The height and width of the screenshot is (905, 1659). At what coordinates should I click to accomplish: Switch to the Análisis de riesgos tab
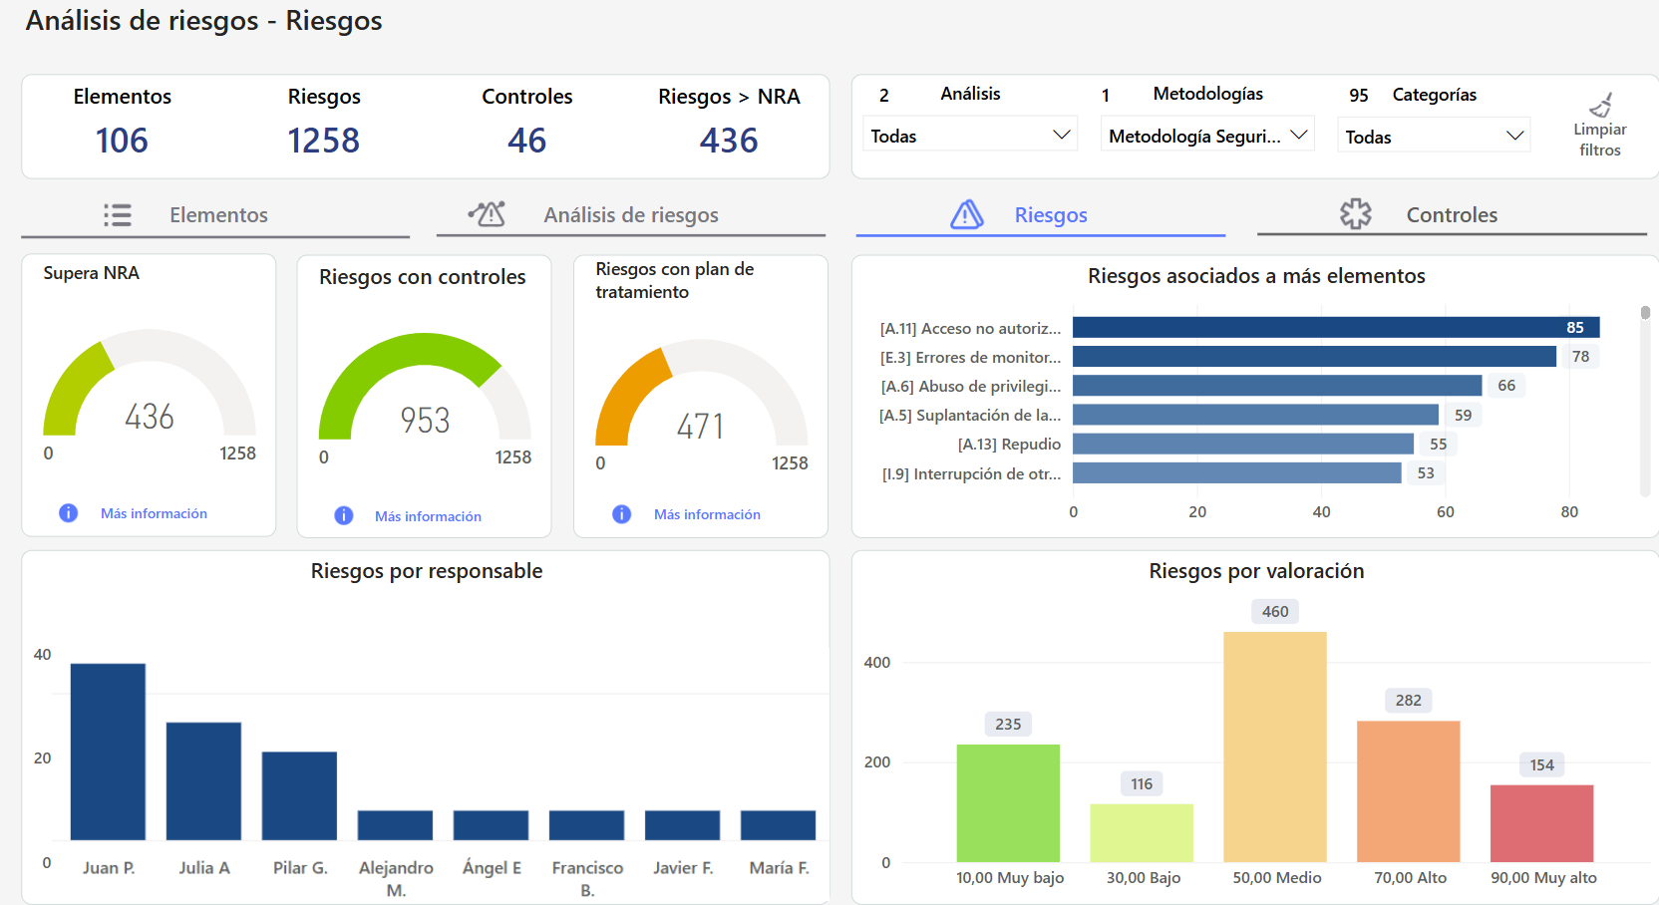coord(631,215)
